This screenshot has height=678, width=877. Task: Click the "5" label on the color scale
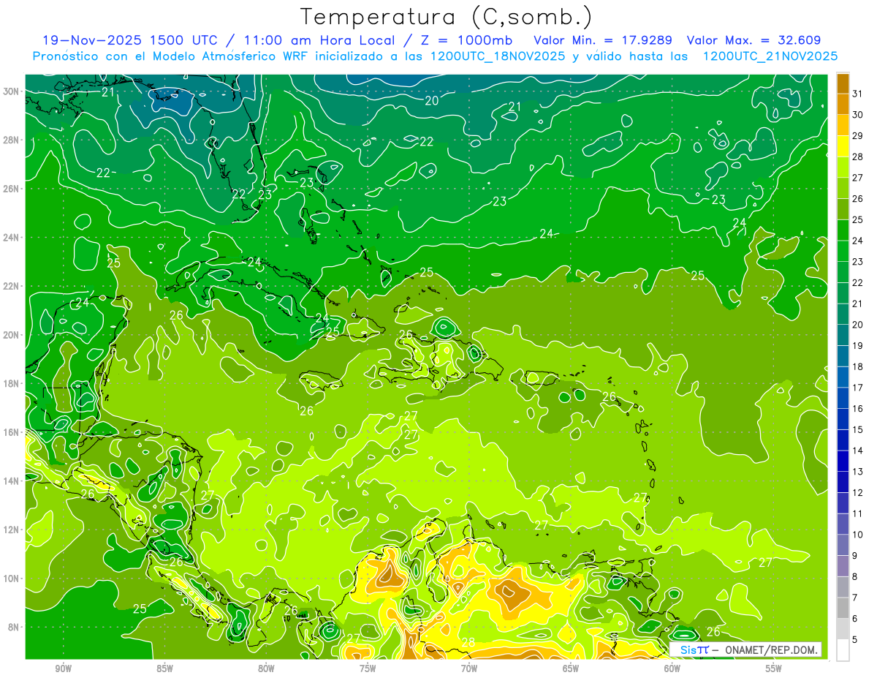pos(855,639)
